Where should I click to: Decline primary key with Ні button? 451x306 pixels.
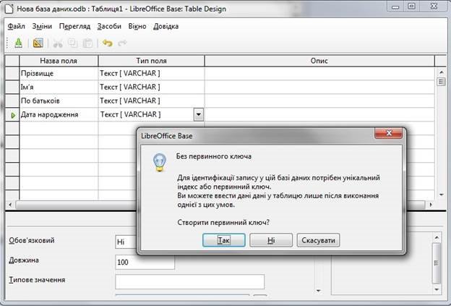click(271, 240)
